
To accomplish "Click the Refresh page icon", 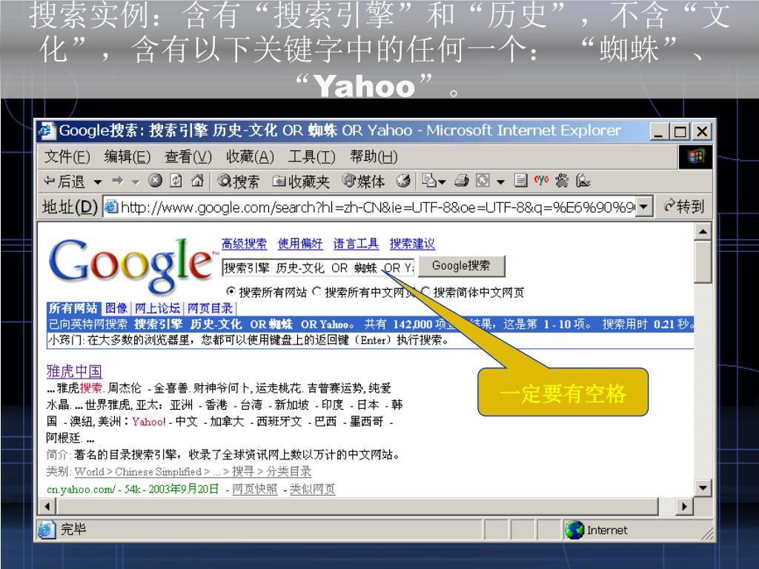I will pos(176,181).
